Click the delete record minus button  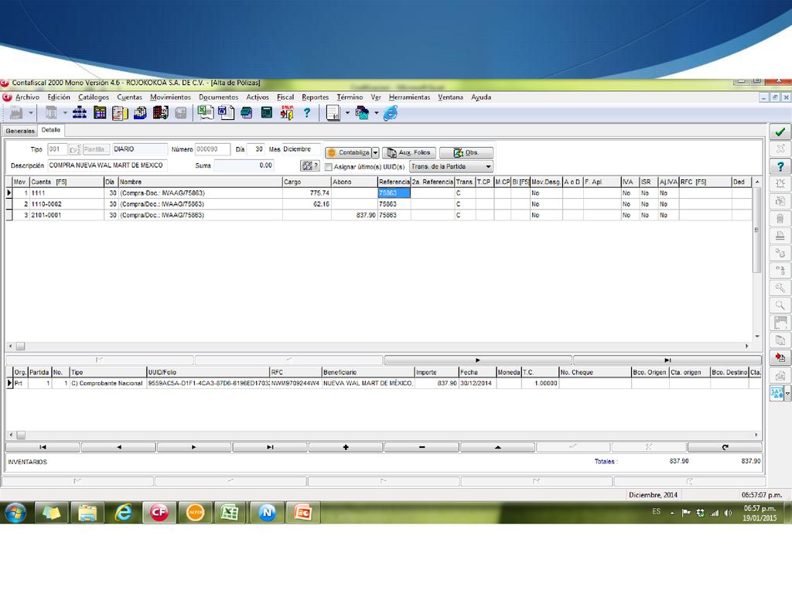422,447
